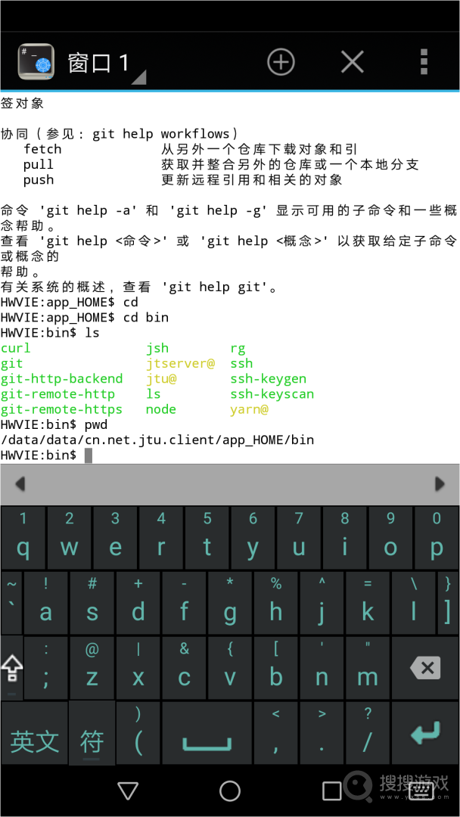The image size is (460, 817).
Task: Tap the /data/data/cn.net.jtu.client path line
Action: (157, 440)
